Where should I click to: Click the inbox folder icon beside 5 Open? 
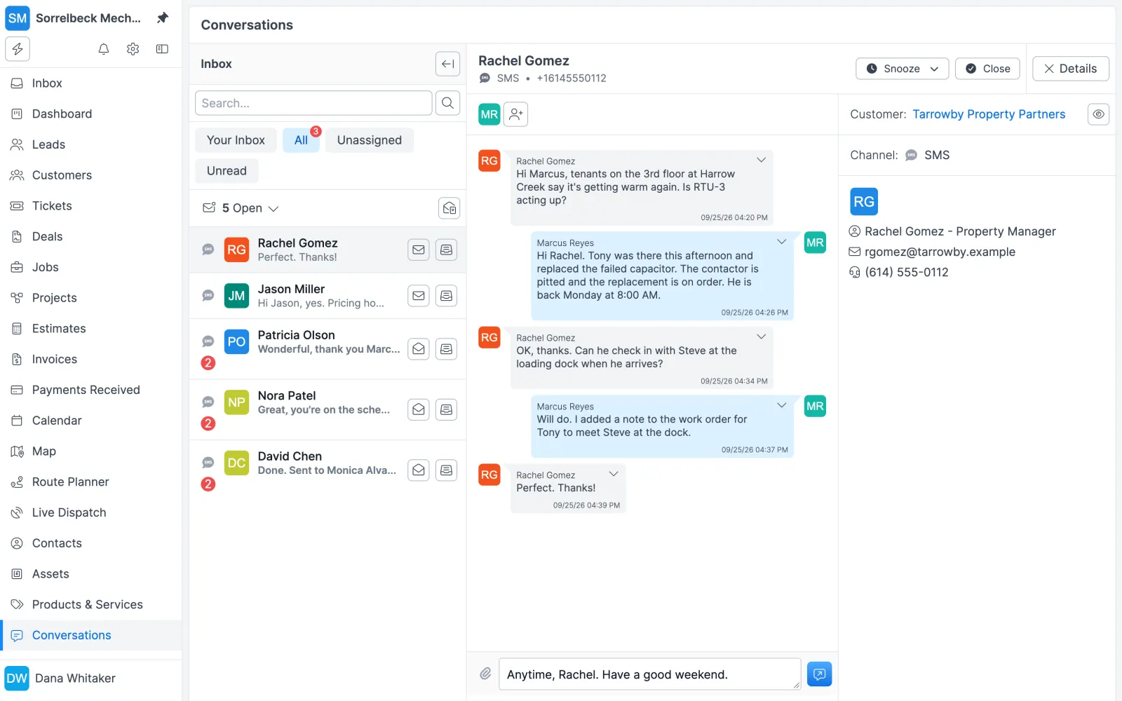(449, 208)
